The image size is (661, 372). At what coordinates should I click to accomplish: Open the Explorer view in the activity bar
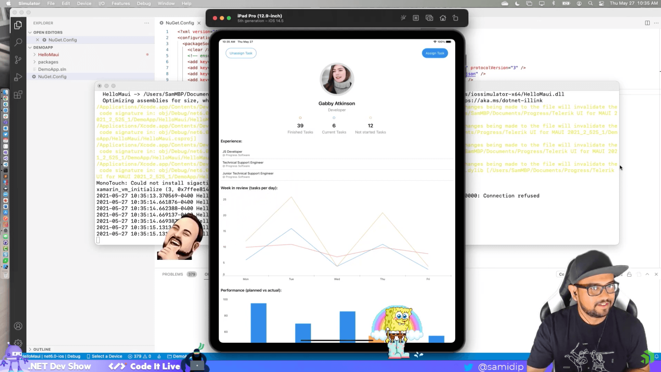click(18, 25)
